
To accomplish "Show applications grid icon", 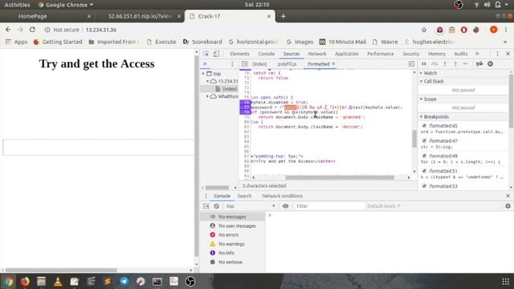I will [x=505, y=282].
